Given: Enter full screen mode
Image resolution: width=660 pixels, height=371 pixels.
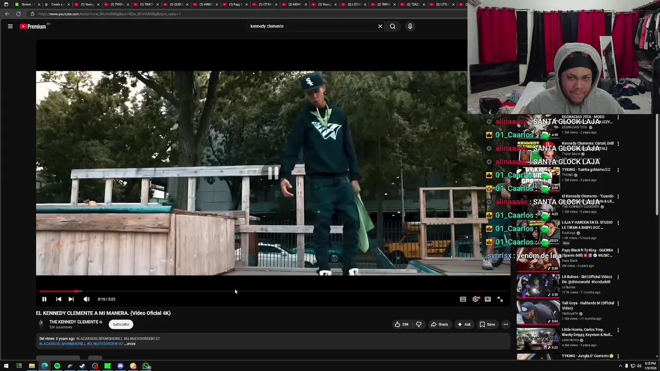Looking at the screenshot, I should (x=500, y=299).
